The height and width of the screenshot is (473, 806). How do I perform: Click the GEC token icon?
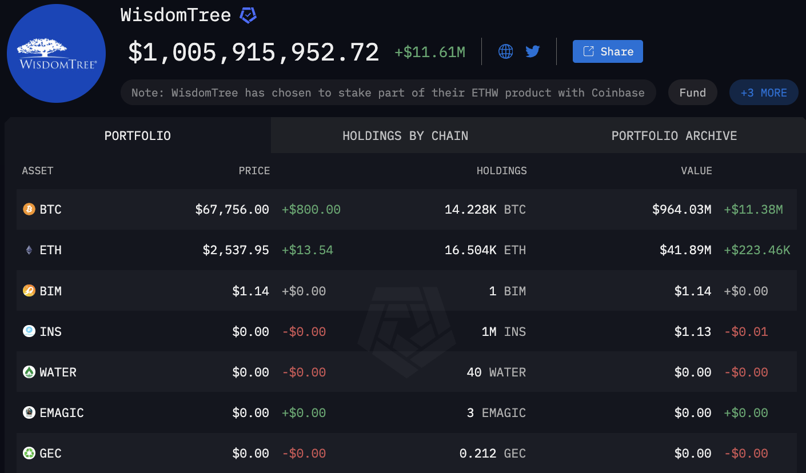pos(29,453)
